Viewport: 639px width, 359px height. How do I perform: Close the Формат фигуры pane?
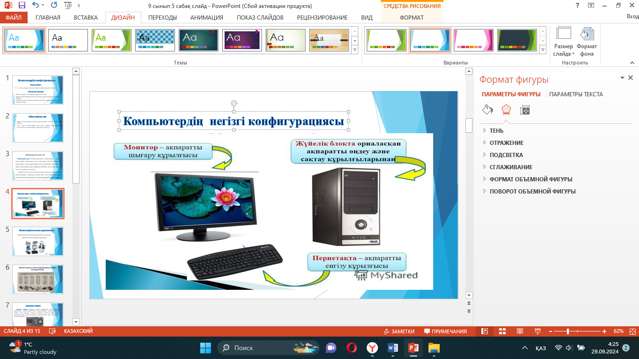631,78
